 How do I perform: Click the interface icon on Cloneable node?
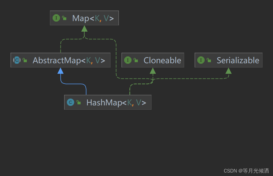[128, 60]
